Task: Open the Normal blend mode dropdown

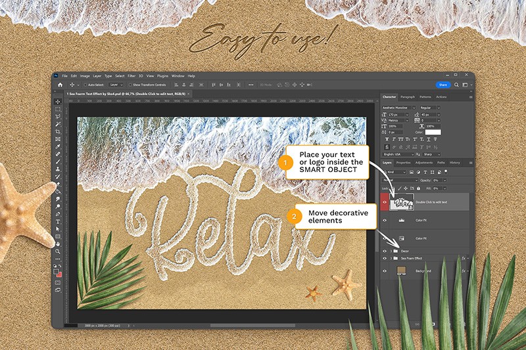Action: pos(400,180)
